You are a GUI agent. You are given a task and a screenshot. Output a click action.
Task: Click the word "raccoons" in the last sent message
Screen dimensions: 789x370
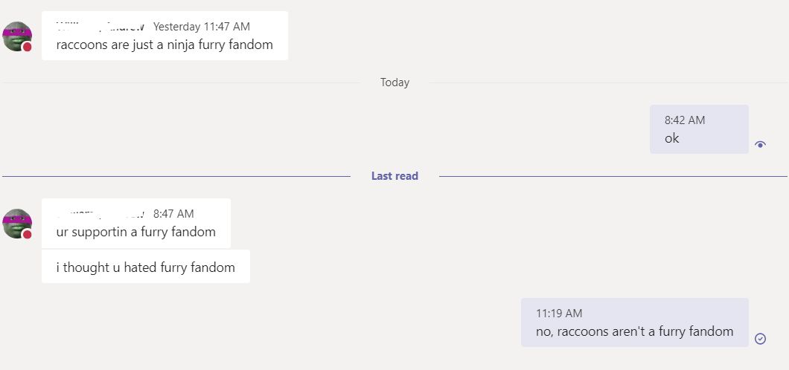[581, 331]
